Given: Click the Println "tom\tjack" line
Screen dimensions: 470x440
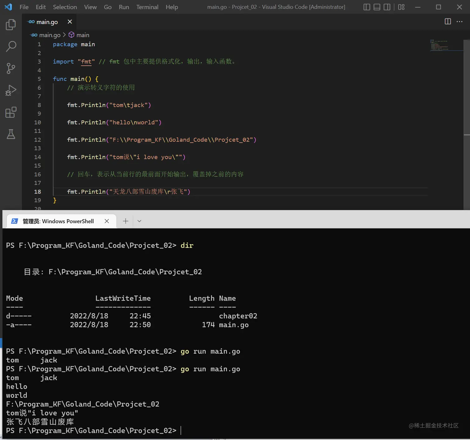Looking at the screenshot, I should tap(109, 105).
